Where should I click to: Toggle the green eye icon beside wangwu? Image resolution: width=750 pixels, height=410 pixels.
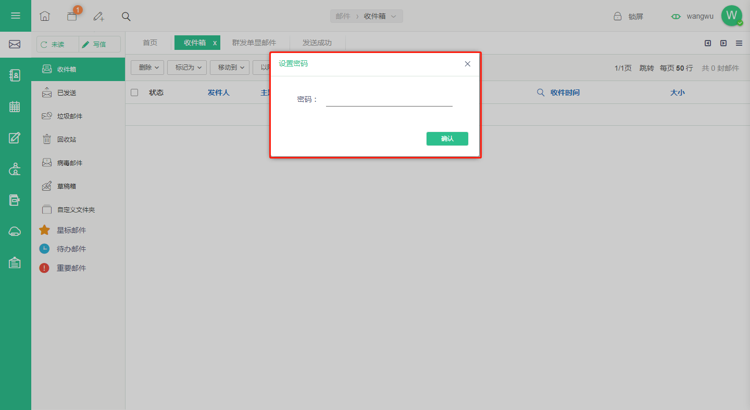click(x=676, y=16)
